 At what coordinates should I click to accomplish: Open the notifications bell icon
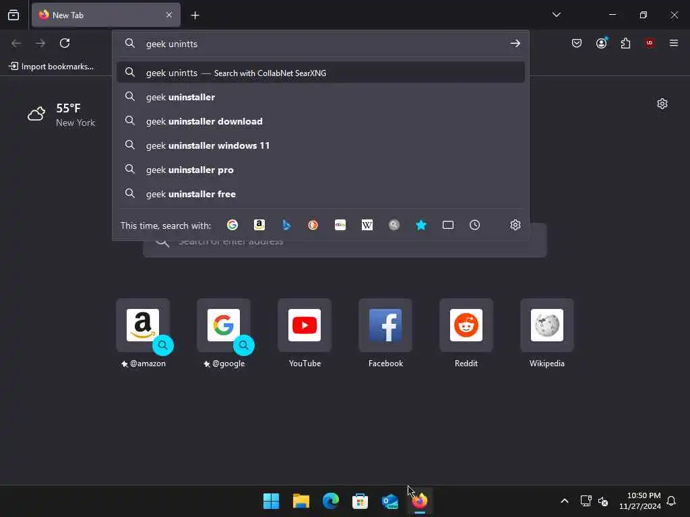point(671,501)
